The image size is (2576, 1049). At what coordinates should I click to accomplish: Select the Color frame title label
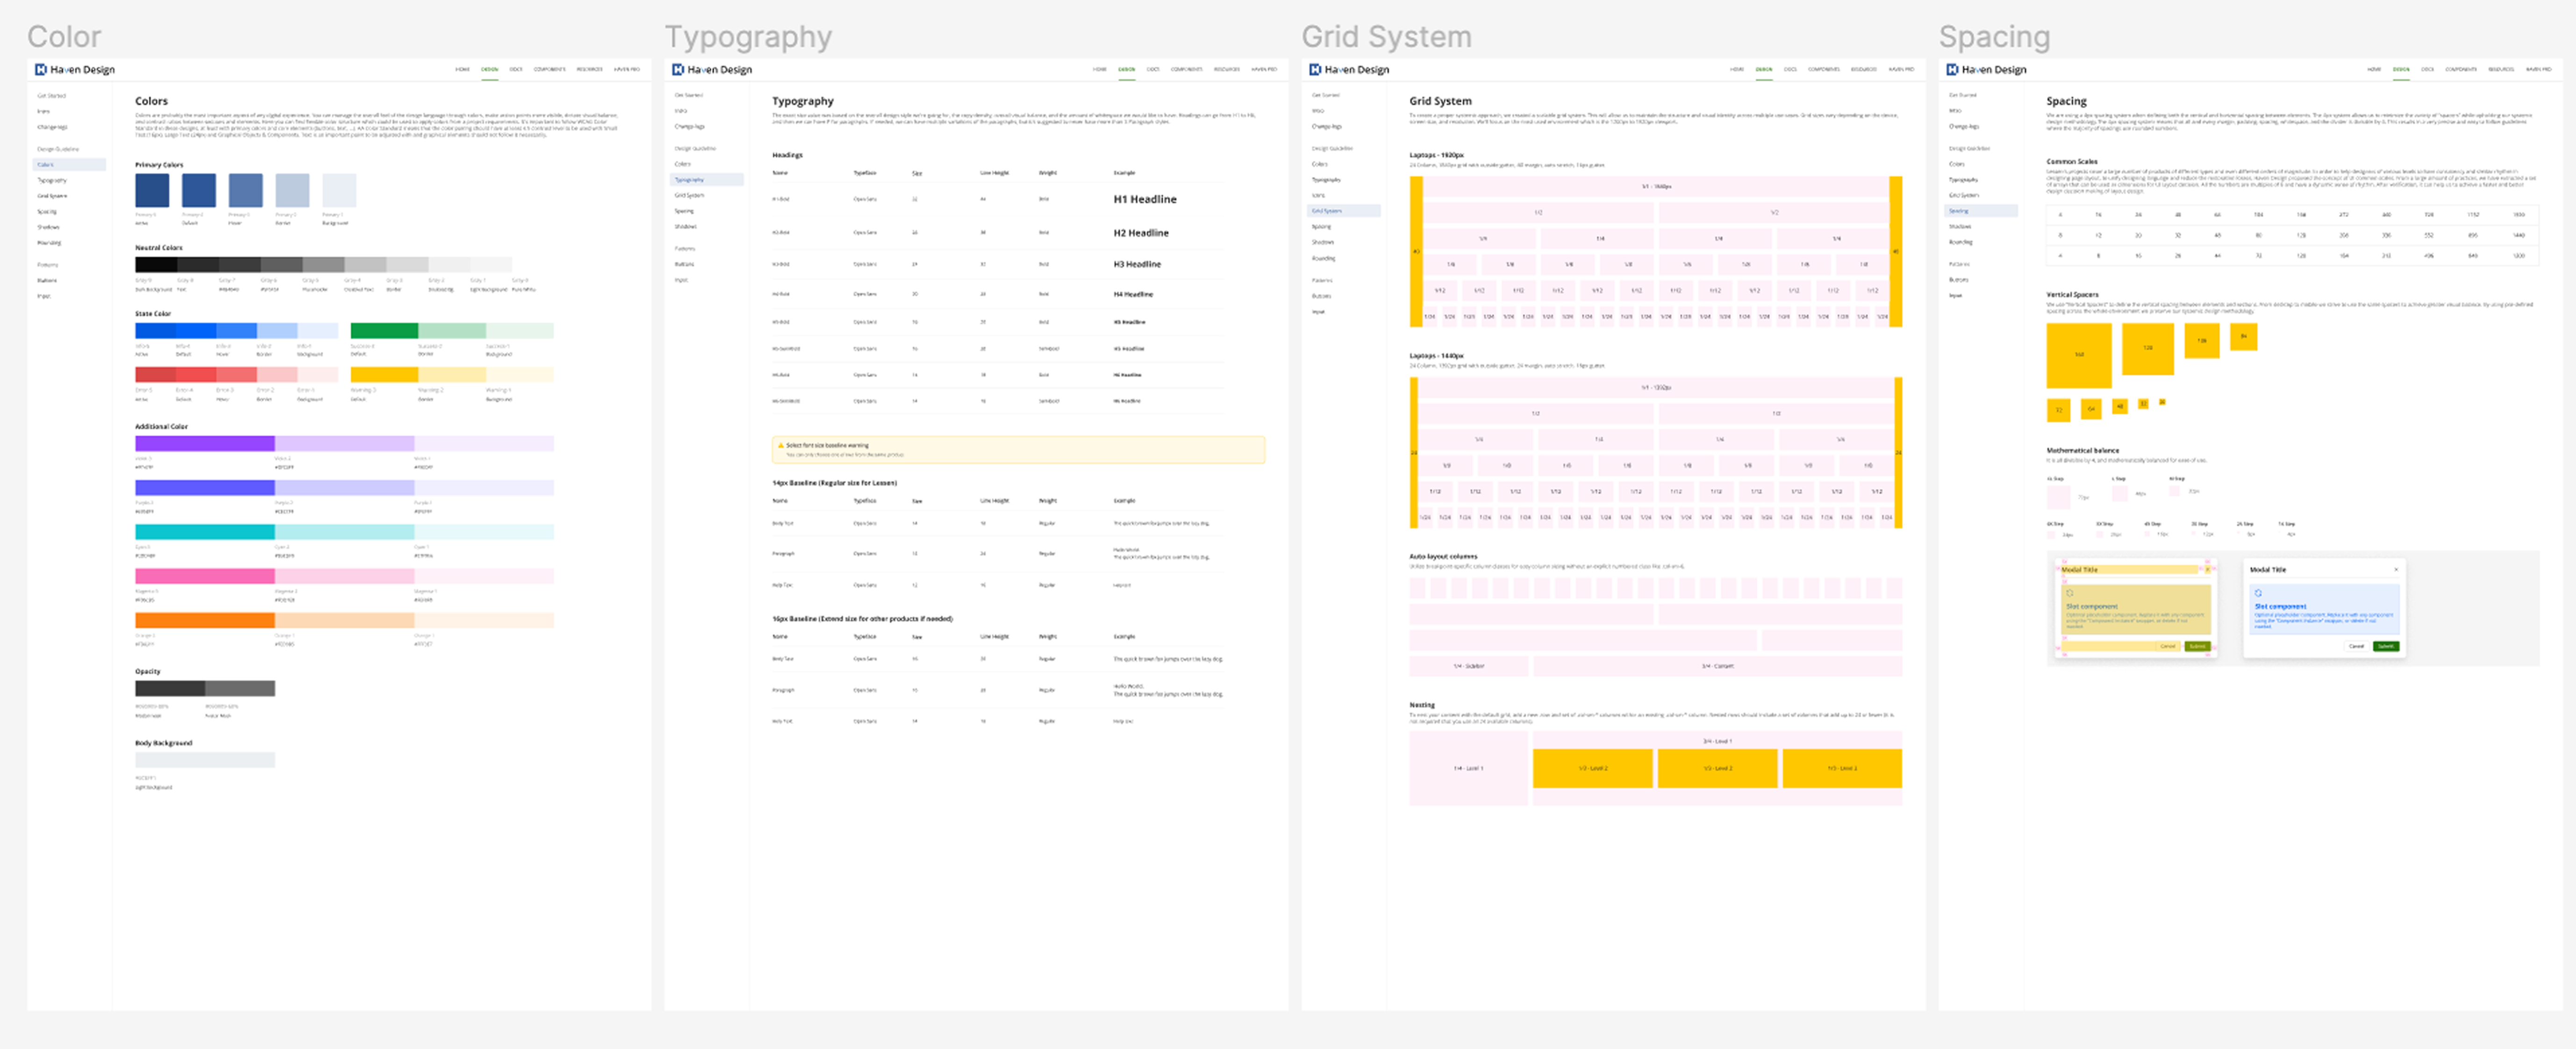(x=64, y=37)
